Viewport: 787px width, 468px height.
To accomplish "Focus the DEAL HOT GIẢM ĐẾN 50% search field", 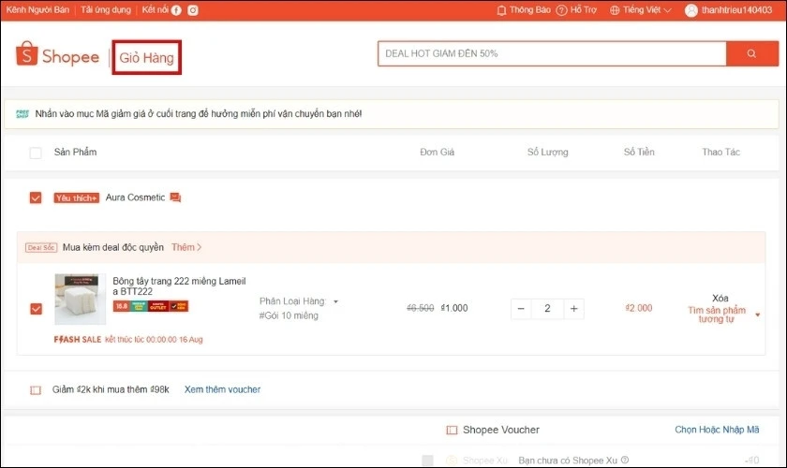I will (x=552, y=53).
